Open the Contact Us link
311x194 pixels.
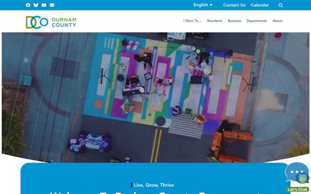[x=234, y=5]
